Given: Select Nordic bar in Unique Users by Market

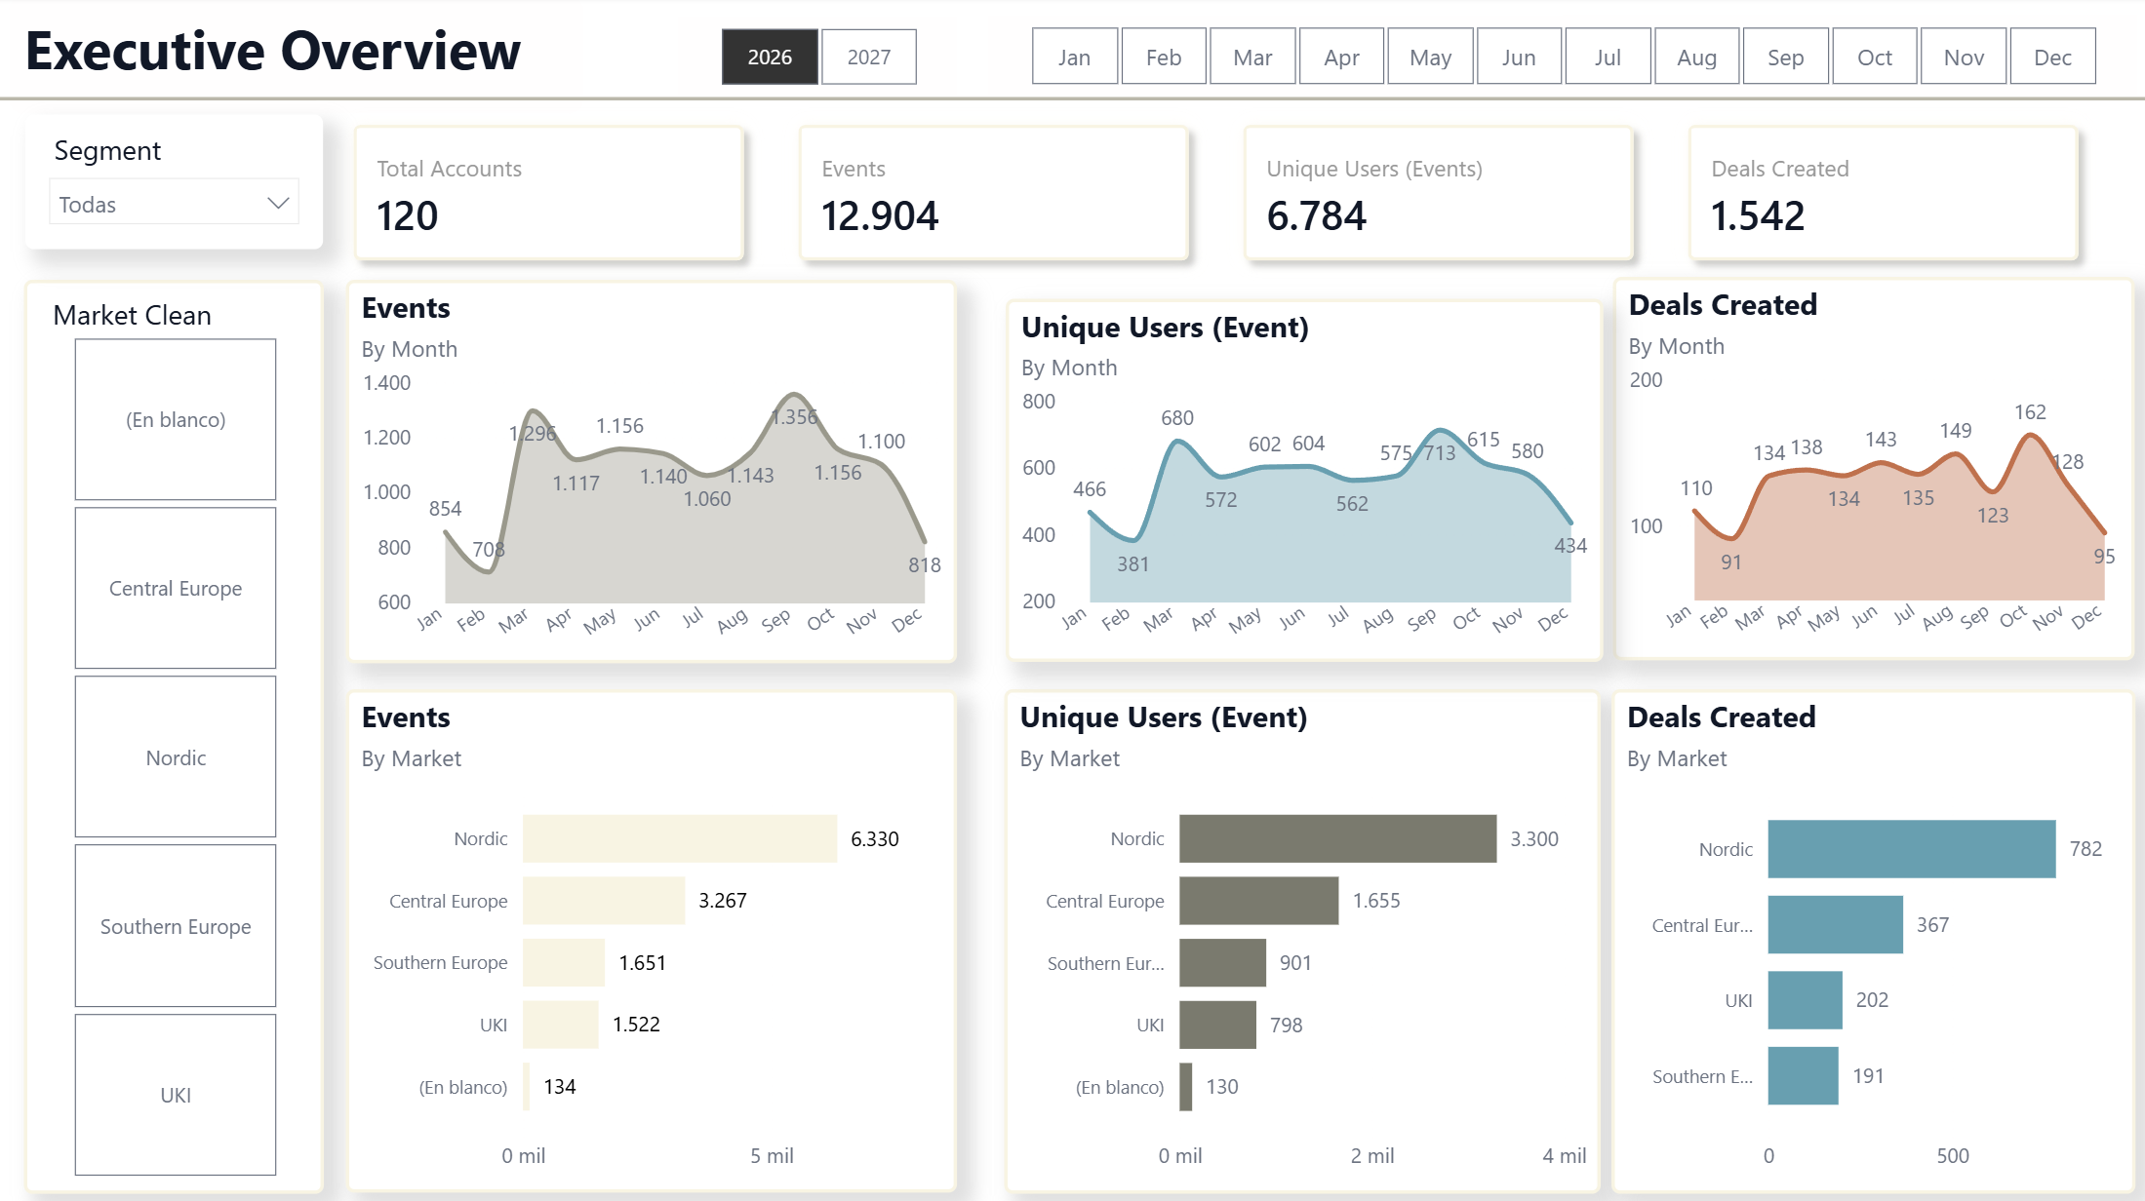Looking at the screenshot, I should pyautogui.click(x=1338, y=838).
